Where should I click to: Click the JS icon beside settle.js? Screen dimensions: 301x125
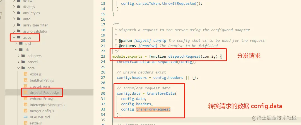25,123
